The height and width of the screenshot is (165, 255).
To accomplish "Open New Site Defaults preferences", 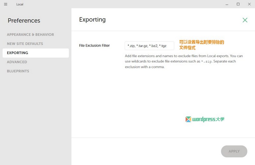I will pos(25,44).
